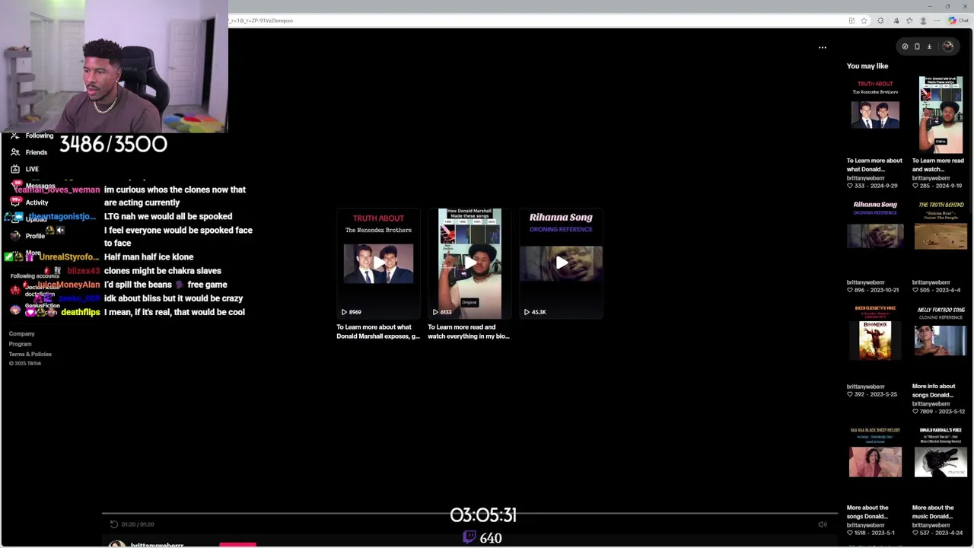Open Donald Marshall's Voice thumbnail

point(941,462)
